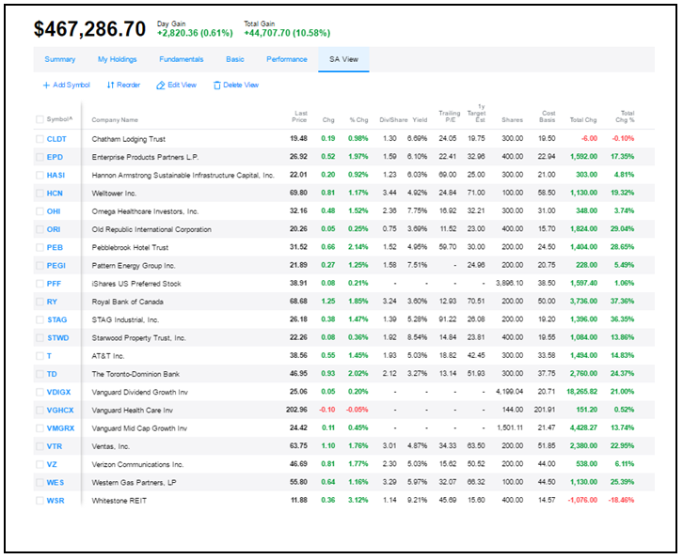Sort by the Yield column header
683x559 pixels.
420,120
